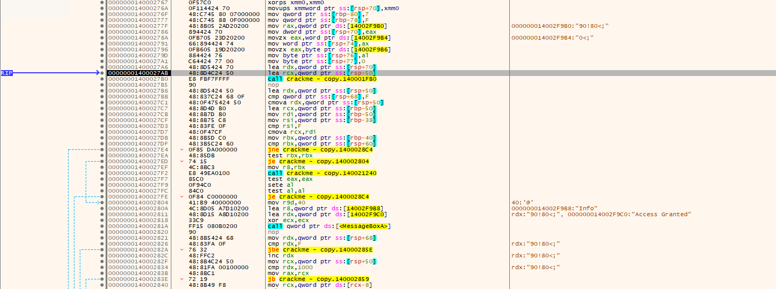
Task: Select the call crackme - copy.140021240 instruction
Action: tap(322, 173)
